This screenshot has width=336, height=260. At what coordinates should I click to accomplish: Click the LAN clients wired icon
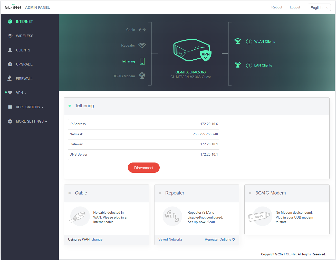point(238,64)
